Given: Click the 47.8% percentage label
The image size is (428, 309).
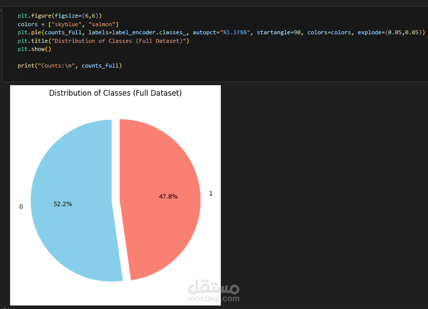Looking at the screenshot, I should coord(168,197).
